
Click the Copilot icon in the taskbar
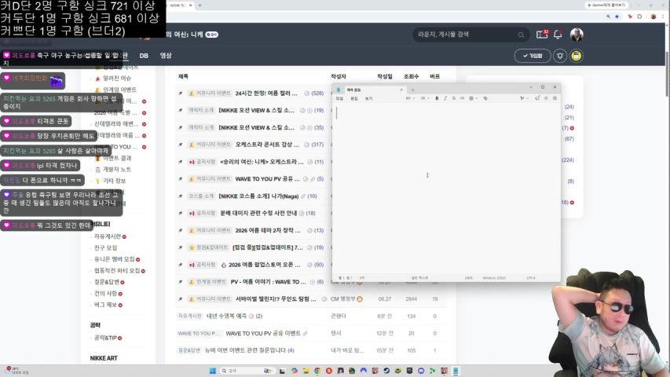(x=295, y=371)
